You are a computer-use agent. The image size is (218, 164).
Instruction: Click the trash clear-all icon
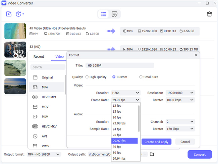tap(209, 14)
